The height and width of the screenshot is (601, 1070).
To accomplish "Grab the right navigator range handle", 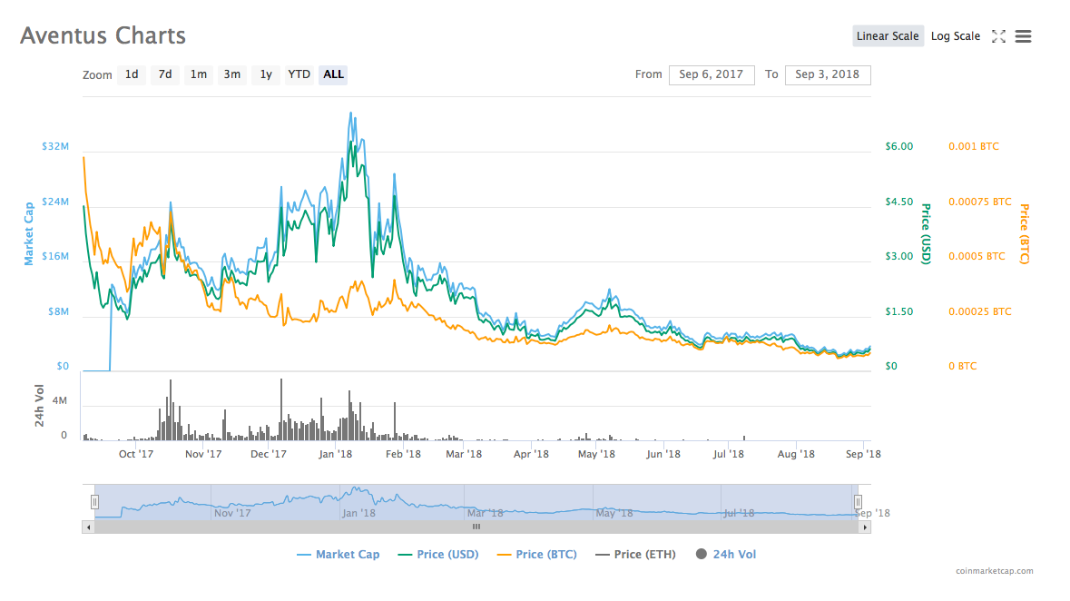I will click(x=858, y=502).
